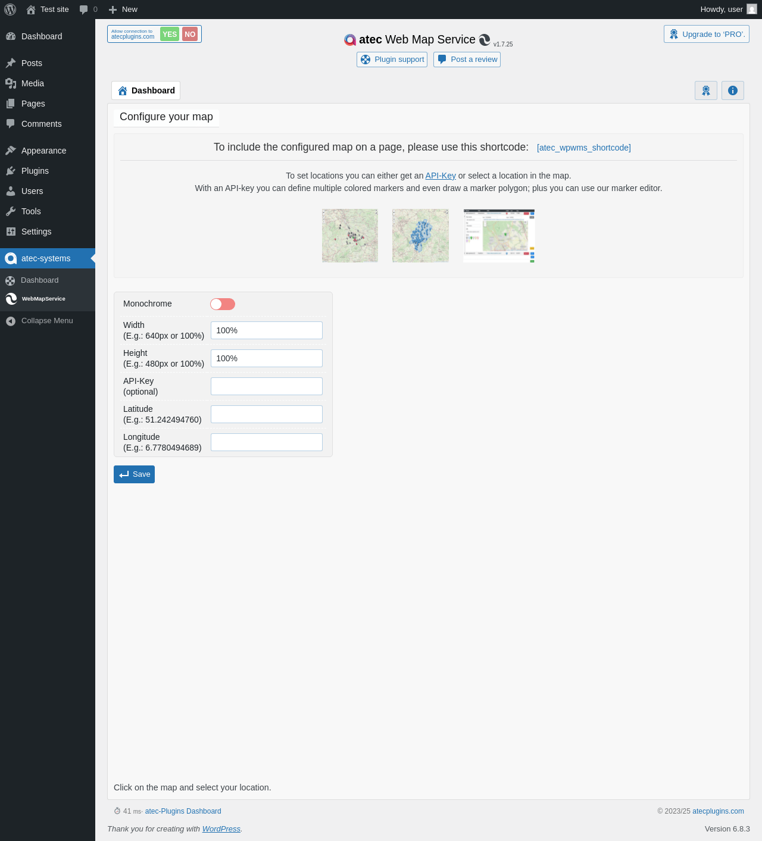Go to Posts in the sidebar
Screen dimensions: 762x841
pyautogui.click(x=48, y=63)
